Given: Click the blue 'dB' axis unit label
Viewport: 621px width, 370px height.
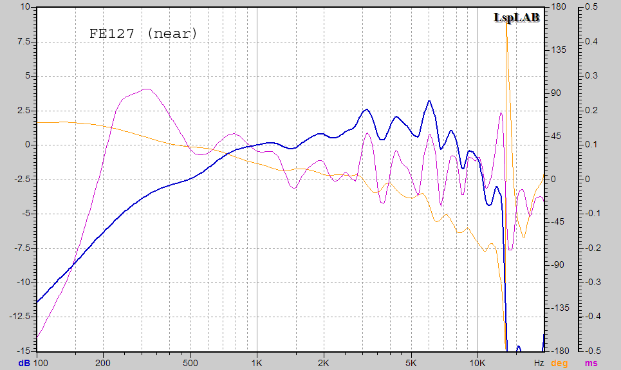Looking at the screenshot, I should coord(24,363).
